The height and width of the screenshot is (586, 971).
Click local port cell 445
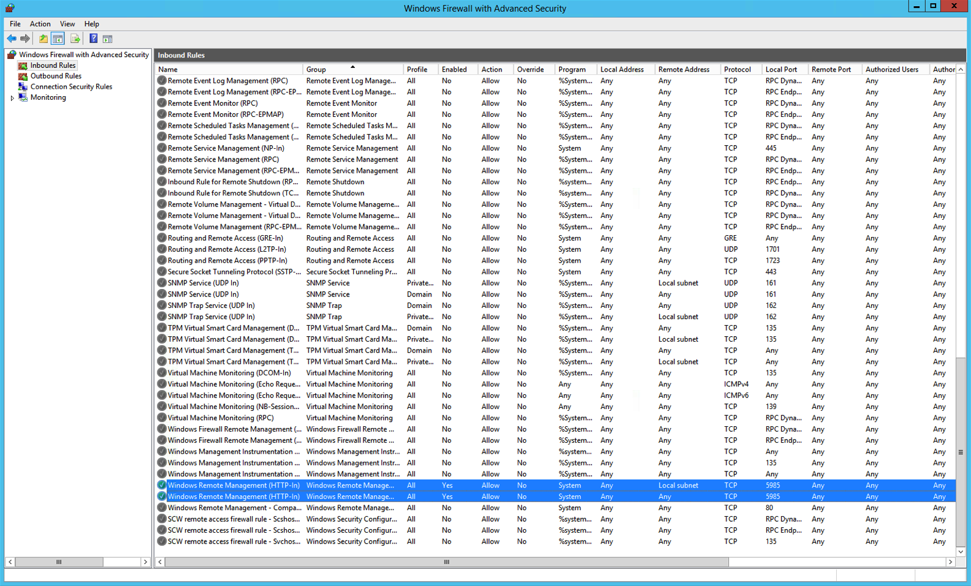point(771,148)
